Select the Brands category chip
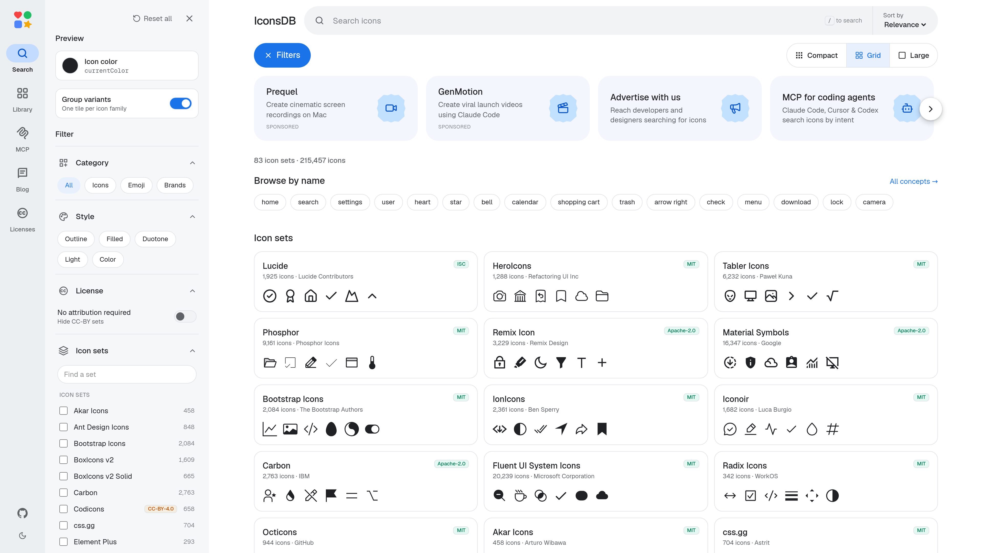 [175, 185]
